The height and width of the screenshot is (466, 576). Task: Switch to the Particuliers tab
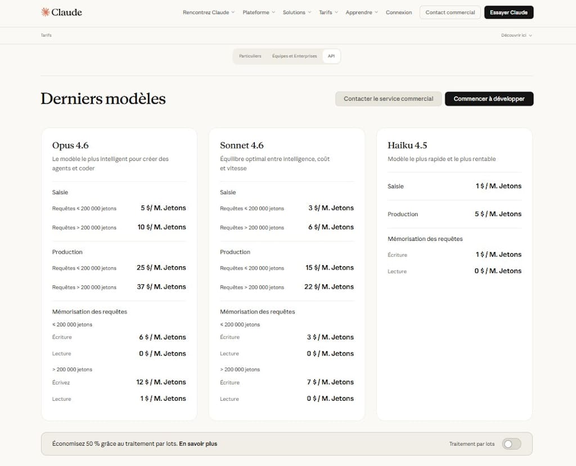click(x=250, y=56)
